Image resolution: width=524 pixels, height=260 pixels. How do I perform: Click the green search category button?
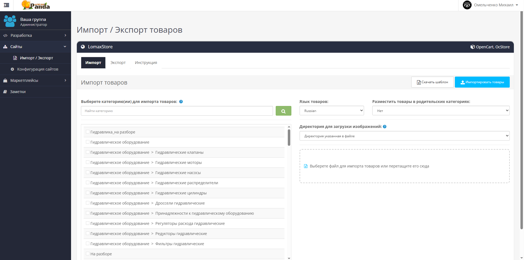click(283, 111)
